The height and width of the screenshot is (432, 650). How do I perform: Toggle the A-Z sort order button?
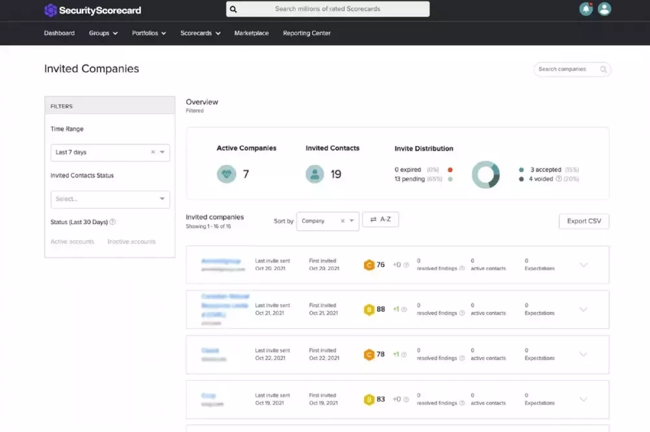pyautogui.click(x=380, y=220)
